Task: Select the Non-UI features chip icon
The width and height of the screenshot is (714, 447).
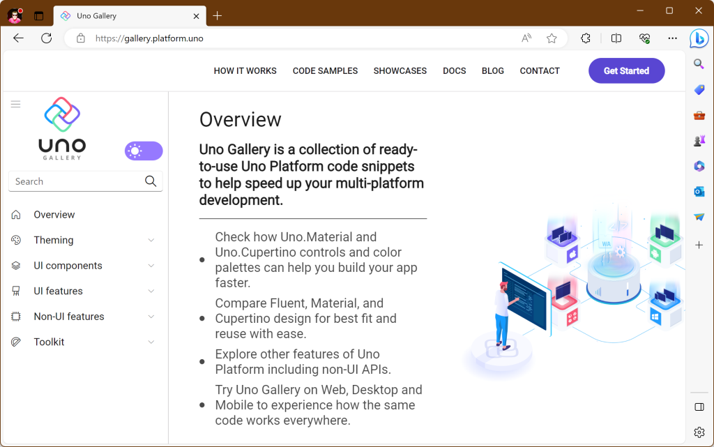Action: 17,316
